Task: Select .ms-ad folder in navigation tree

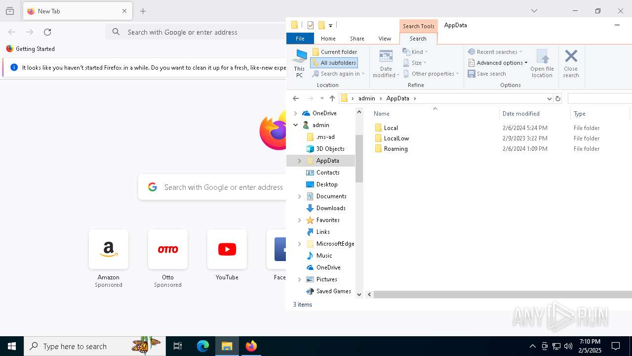Action: click(325, 137)
